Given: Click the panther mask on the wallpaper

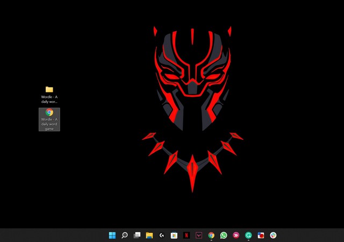Looking at the screenshot, I should [x=192, y=79].
